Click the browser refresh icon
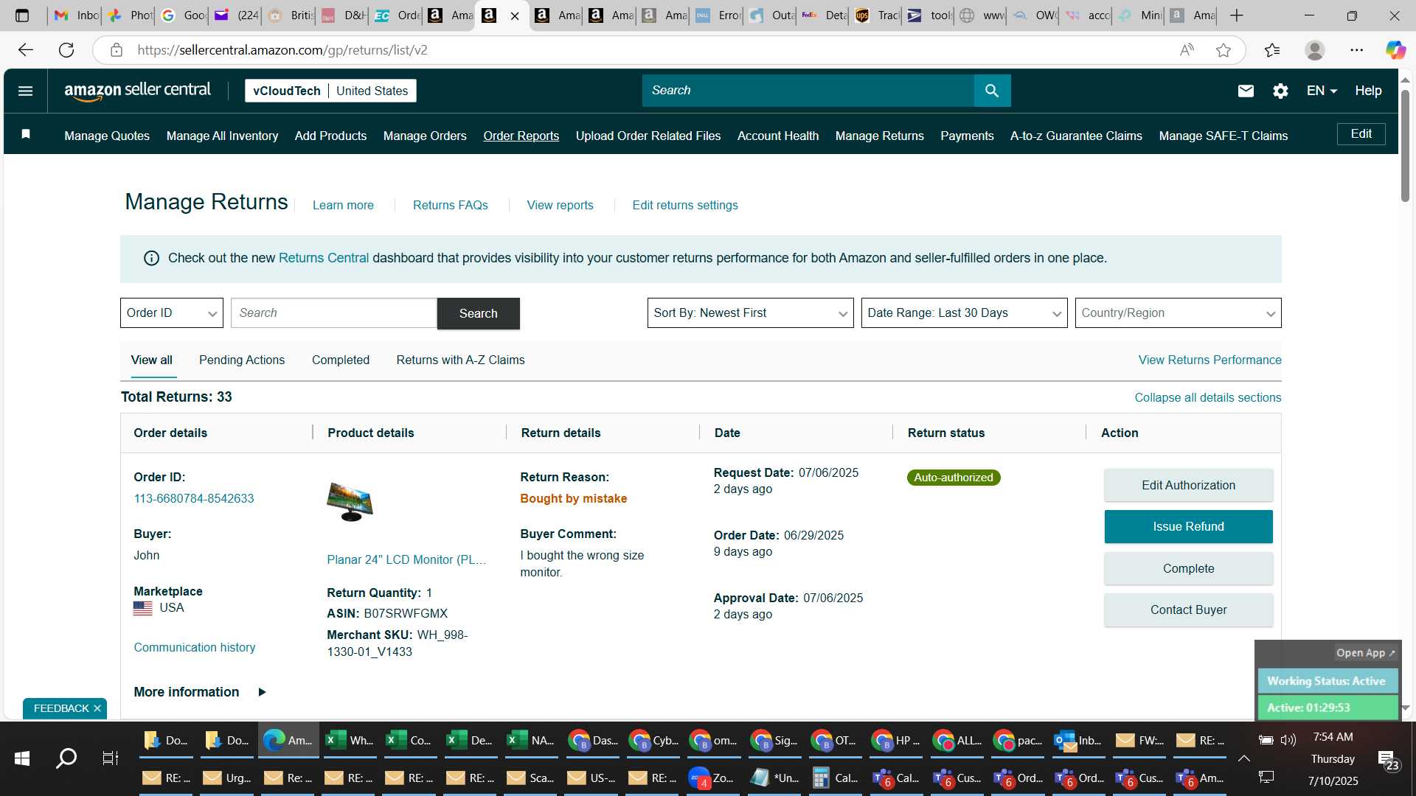This screenshot has height=796, width=1416. click(66, 50)
